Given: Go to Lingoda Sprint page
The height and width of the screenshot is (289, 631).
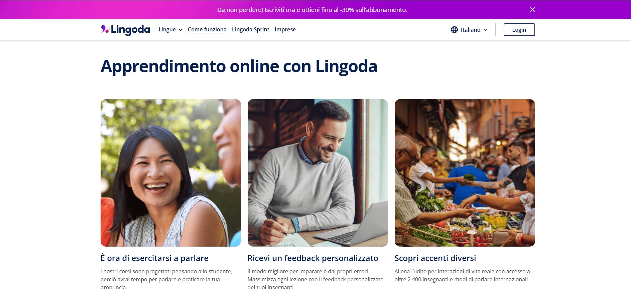Looking at the screenshot, I should tap(251, 29).
